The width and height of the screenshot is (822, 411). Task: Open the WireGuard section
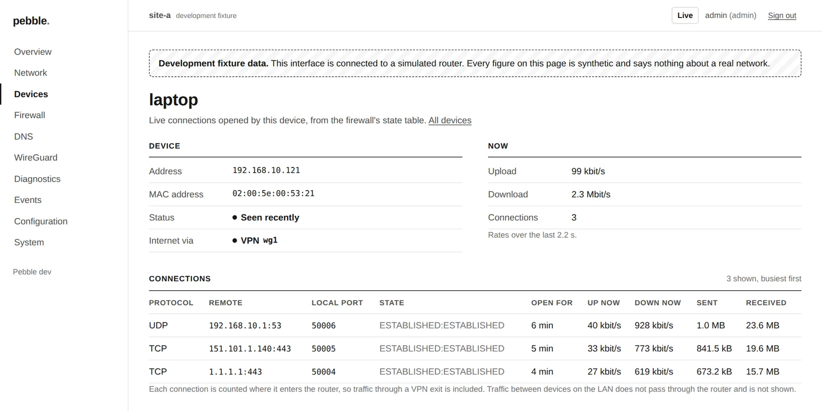coord(35,158)
